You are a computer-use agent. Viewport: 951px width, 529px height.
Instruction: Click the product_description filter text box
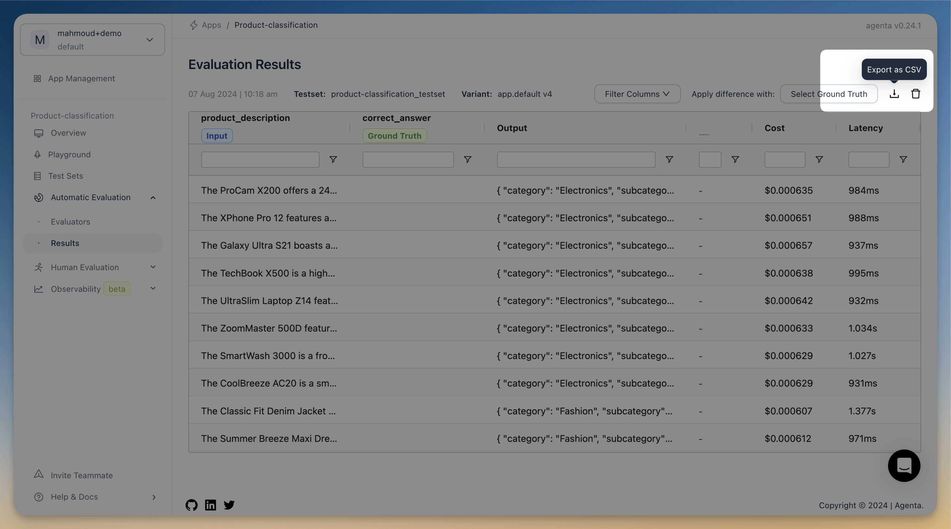tap(260, 160)
